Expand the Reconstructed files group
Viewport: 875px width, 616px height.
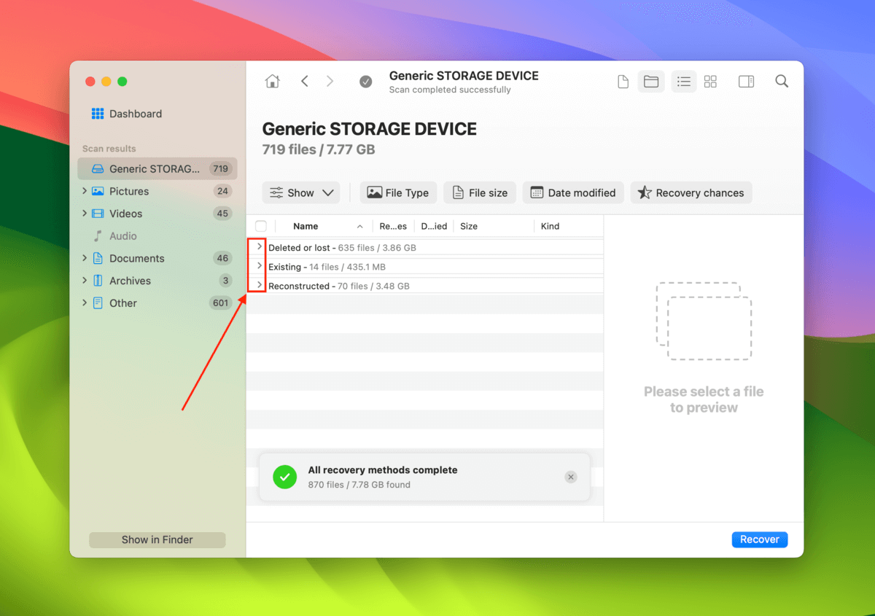coord(260,285)
